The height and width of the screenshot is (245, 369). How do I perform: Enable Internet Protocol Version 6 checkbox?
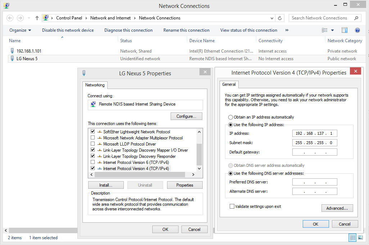point(93,162)
